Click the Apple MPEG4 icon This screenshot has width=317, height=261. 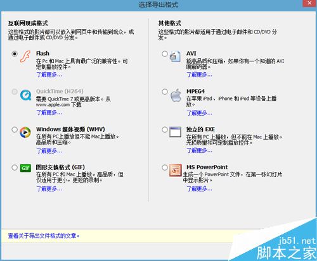176,95
